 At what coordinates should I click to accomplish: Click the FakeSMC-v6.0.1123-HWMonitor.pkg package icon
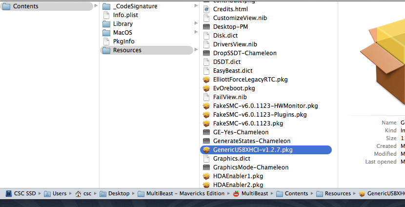click(x=206, y=106)
